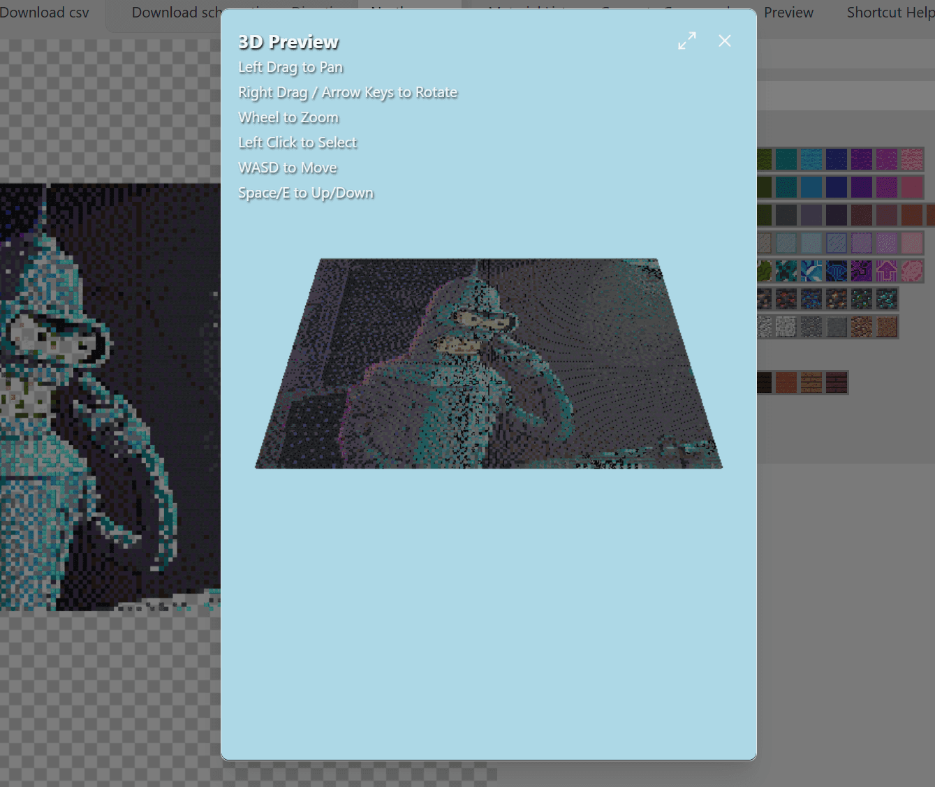Select the dark nether bricks block
Image resolution: width=935 pixels, height=787 pixels.
point(836,383)
